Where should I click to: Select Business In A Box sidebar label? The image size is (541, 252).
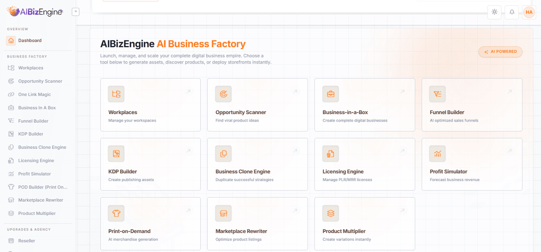coord(37,108)
